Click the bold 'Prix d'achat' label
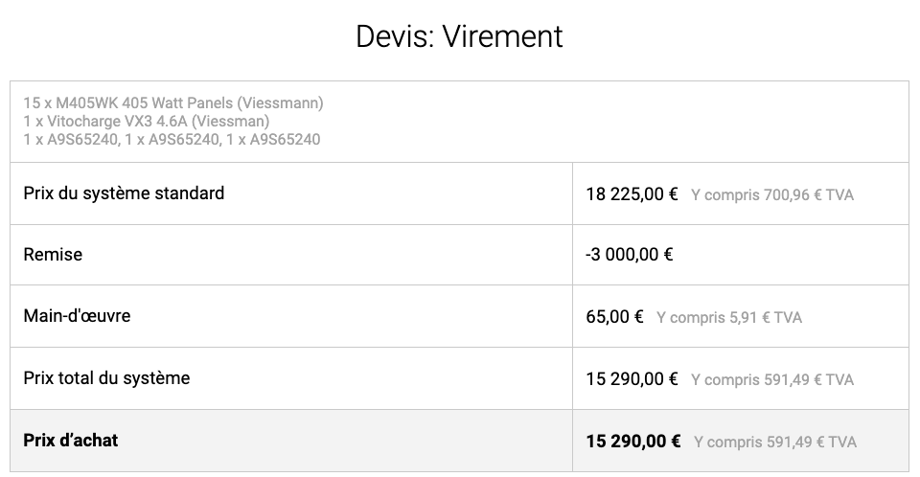The image size is (920, 477). 70,440
